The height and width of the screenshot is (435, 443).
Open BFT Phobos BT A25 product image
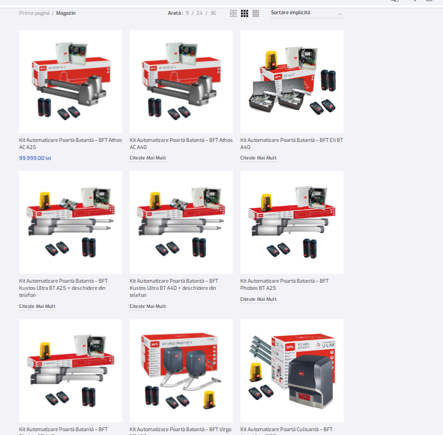click(292, 222)
